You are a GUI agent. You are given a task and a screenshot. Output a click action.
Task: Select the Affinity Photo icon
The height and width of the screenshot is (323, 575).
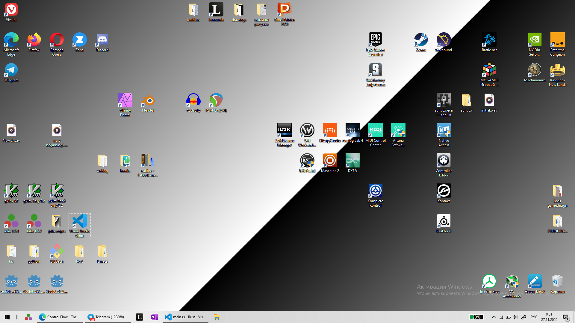[x=125, y=105]
